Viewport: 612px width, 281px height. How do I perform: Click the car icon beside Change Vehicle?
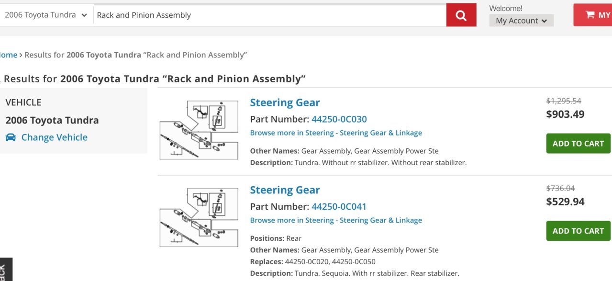[11, 137]
